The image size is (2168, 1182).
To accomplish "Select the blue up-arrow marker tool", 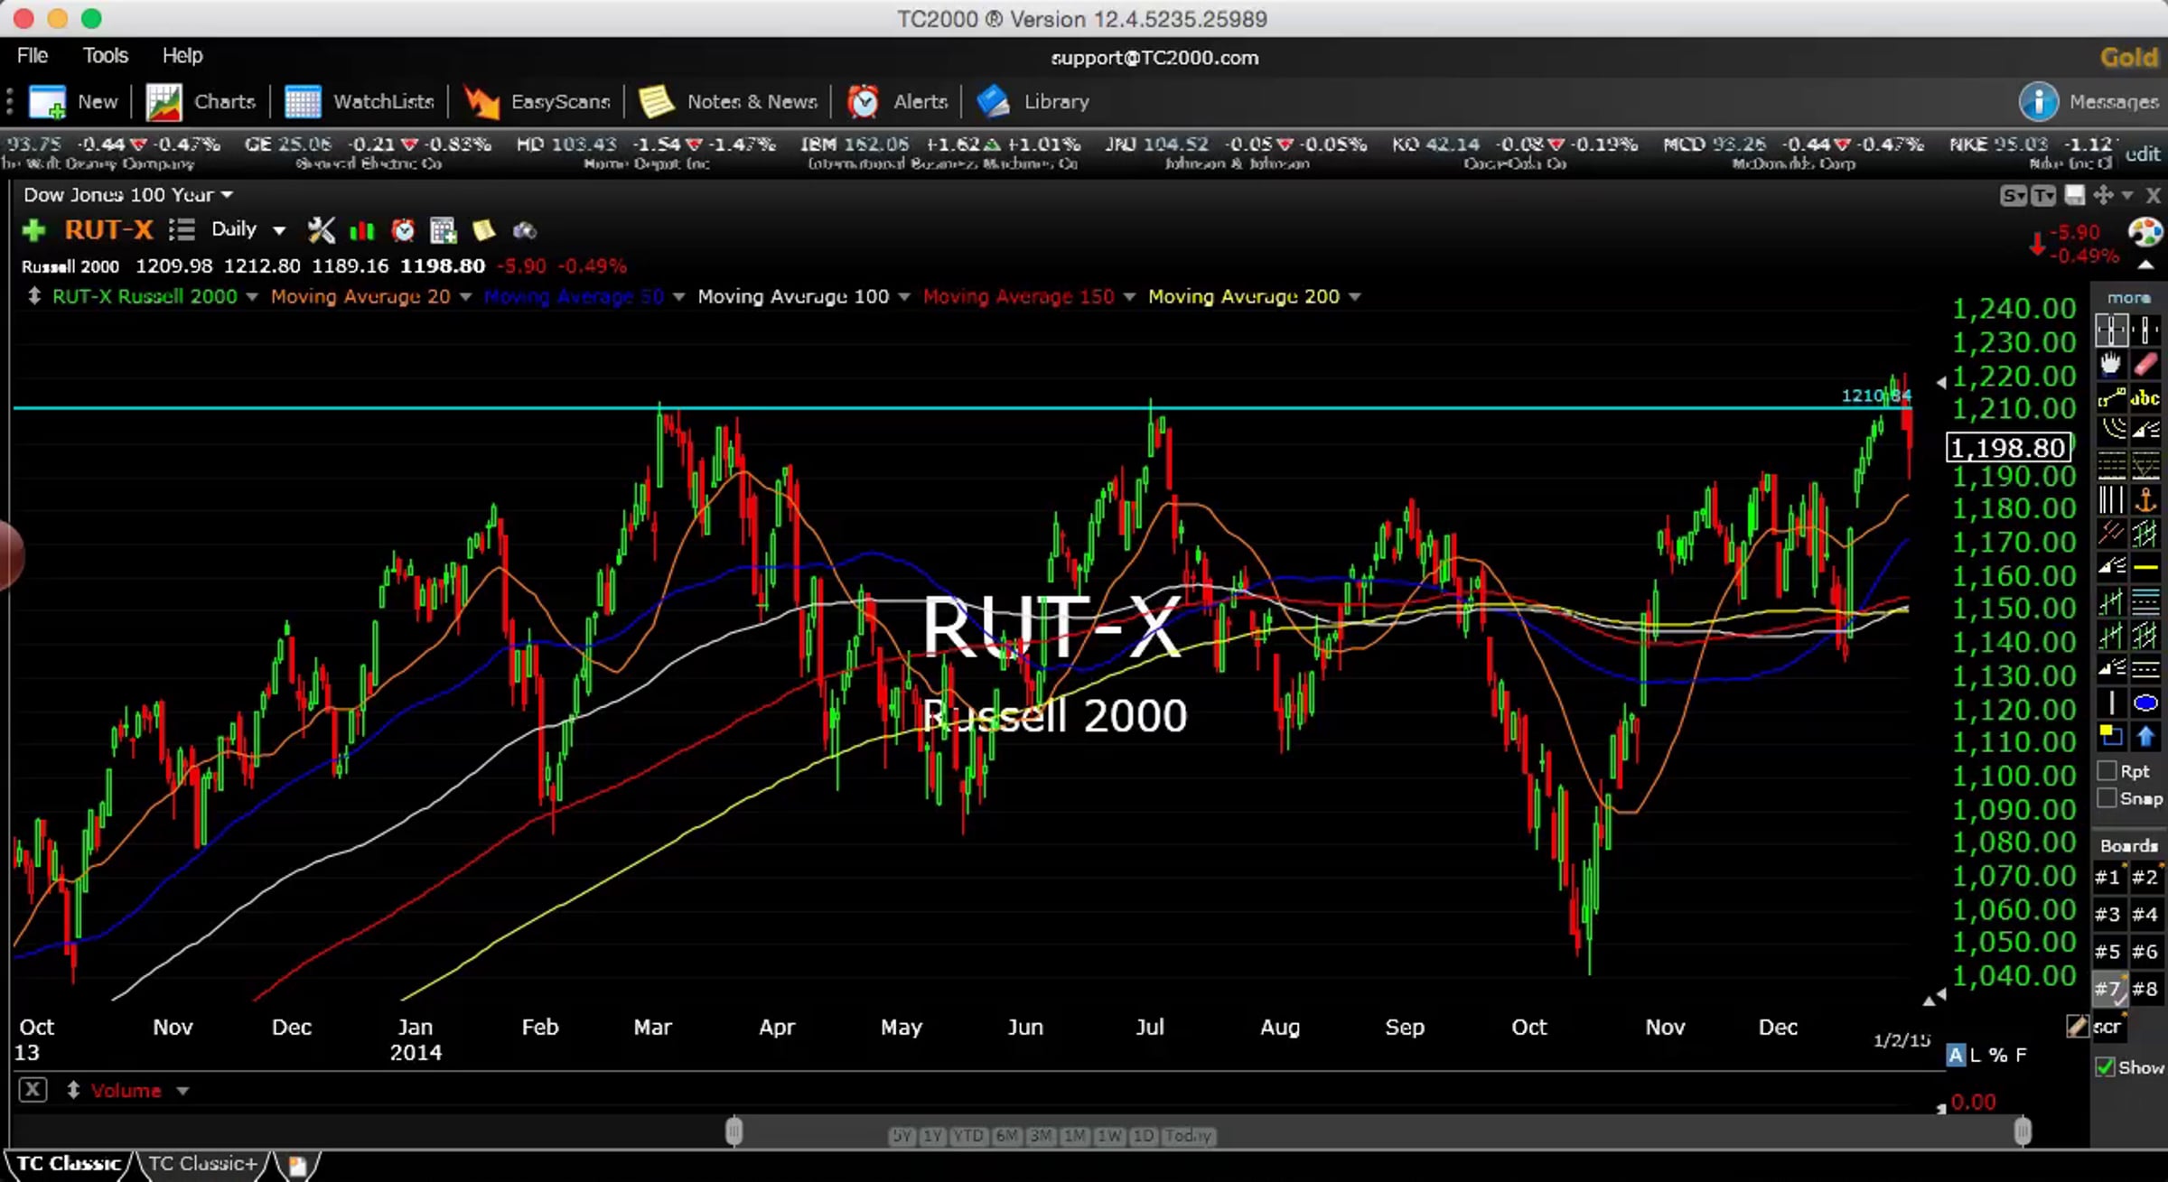I will [2145, 736].
